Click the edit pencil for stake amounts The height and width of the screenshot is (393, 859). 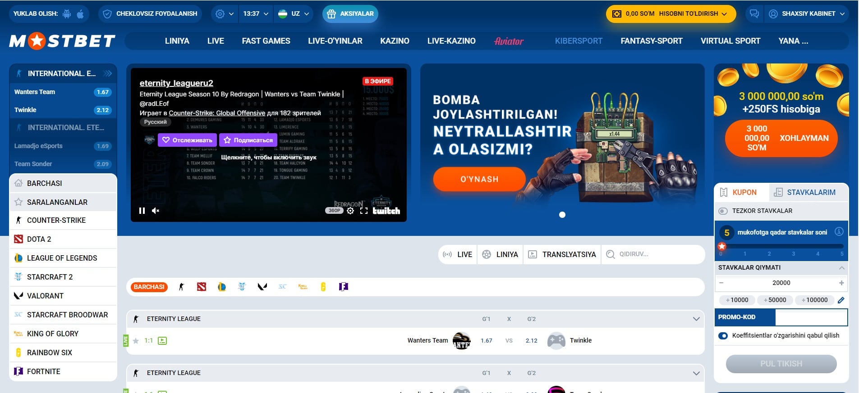pos(841,300)
